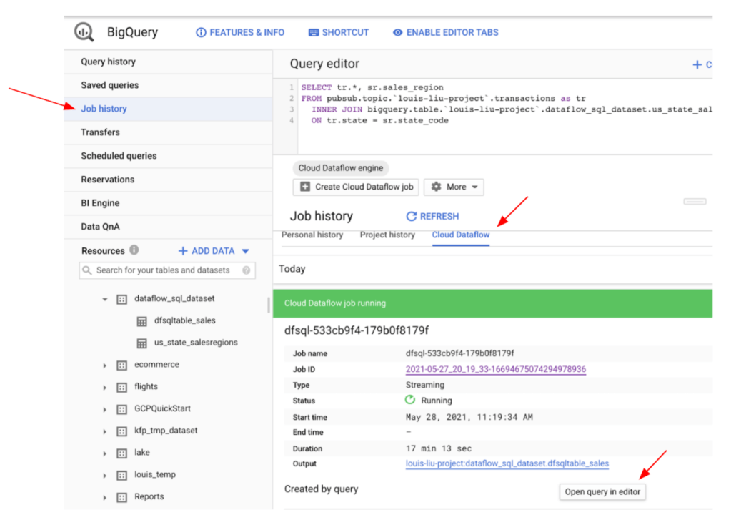Collapse the dataflow_sql_dataset node
The image size is (731, 525).
(x=105, y=299)
